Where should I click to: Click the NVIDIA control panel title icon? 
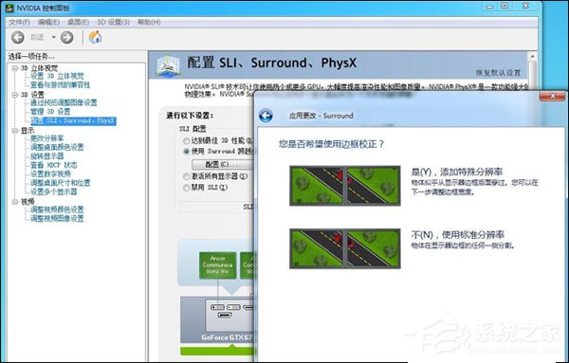point(9,8)
